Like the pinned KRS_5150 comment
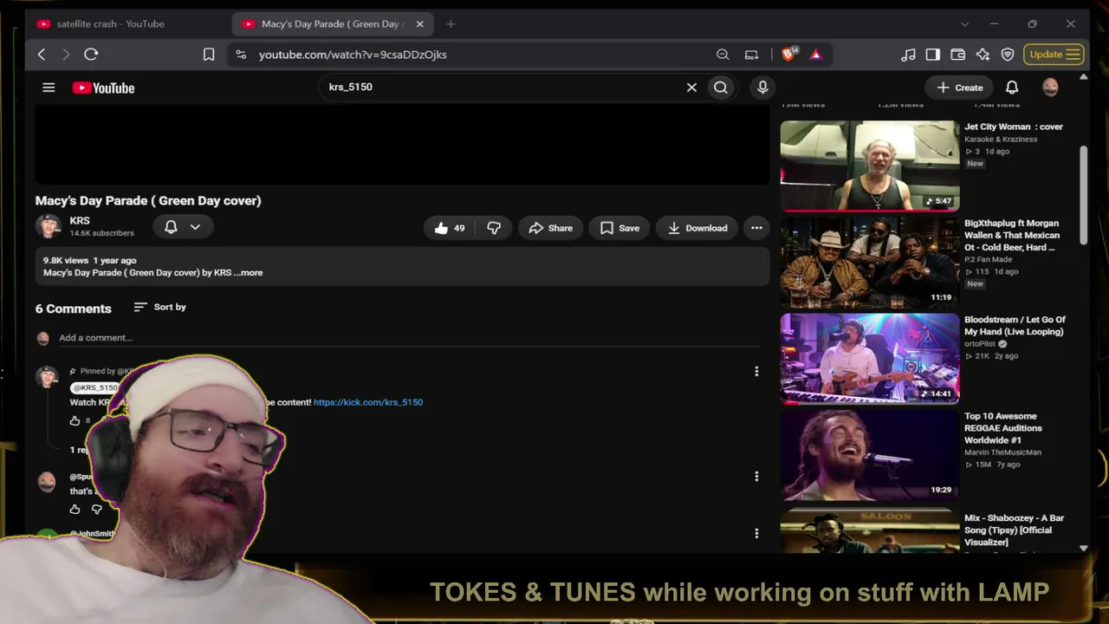 75,420
